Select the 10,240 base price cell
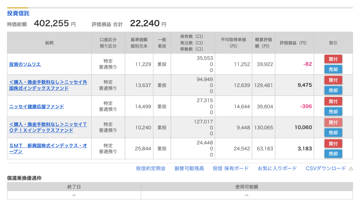This screenshot has height=202, width=360. tap(143, 128)
